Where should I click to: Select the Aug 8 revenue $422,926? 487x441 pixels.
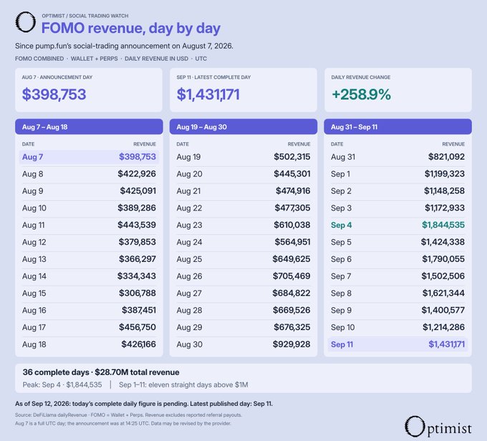(137, 174)
